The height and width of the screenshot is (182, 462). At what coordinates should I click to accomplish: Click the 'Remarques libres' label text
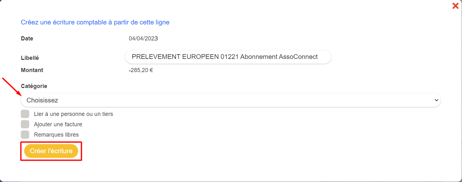point(56,135)
